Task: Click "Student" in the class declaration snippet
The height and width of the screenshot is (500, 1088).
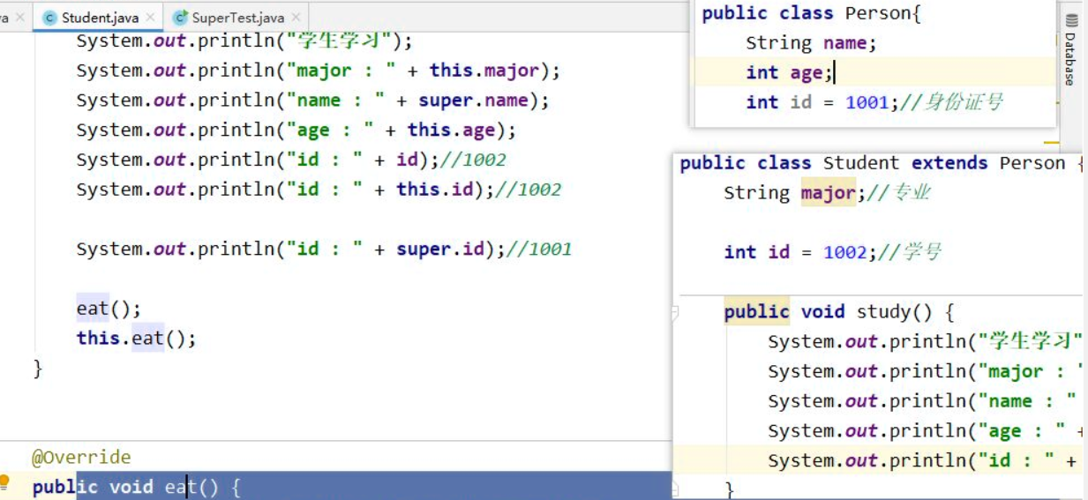Action: click(x=861, y=163)
